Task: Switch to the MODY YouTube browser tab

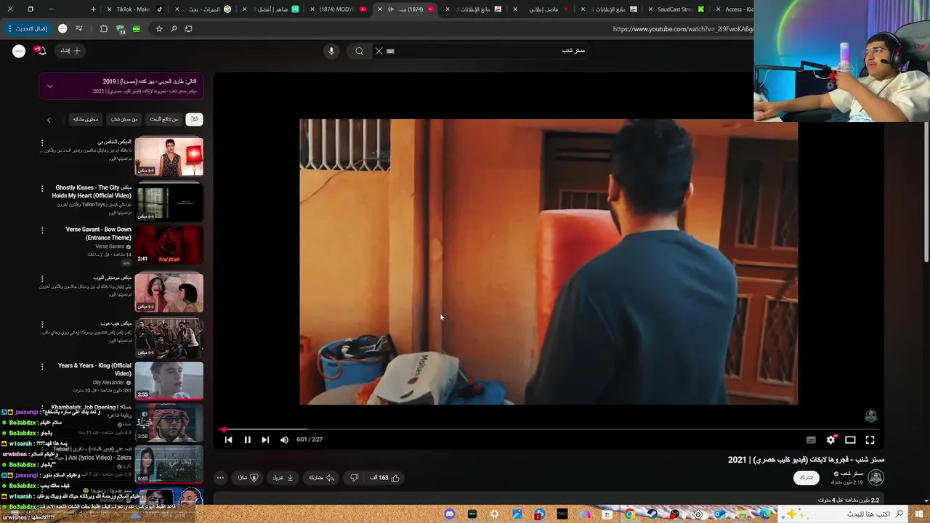Action: coord(339,9)
